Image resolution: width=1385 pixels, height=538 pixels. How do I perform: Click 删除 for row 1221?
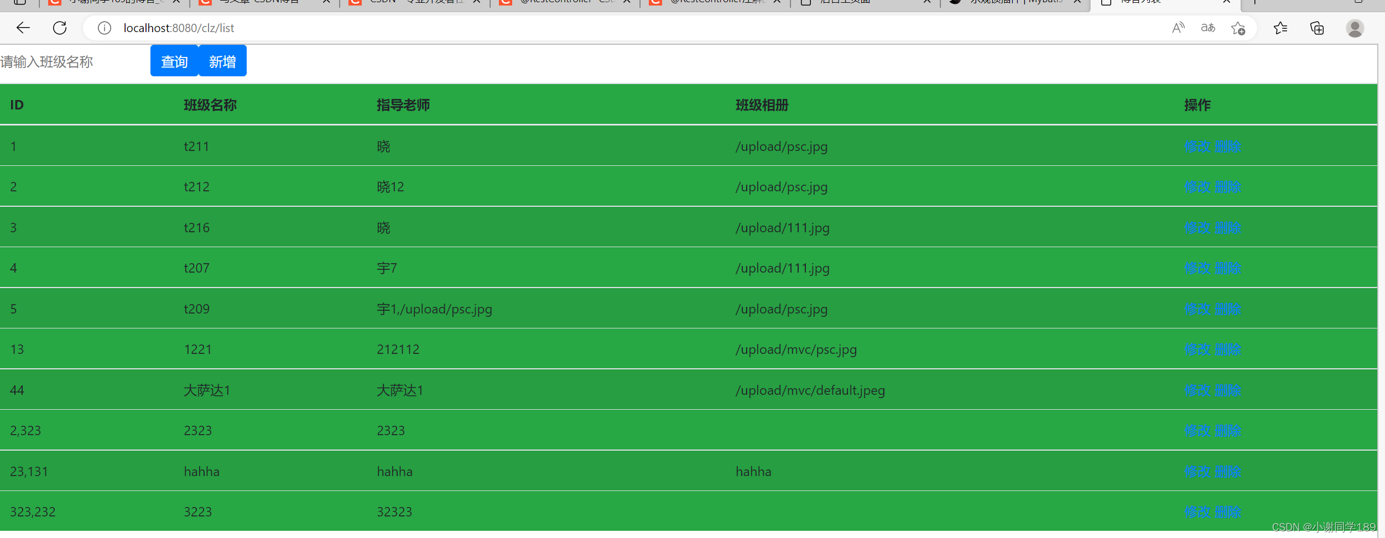click(1228, 349)
